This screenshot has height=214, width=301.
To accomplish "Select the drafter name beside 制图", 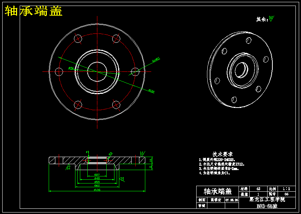I will [216, 200].
